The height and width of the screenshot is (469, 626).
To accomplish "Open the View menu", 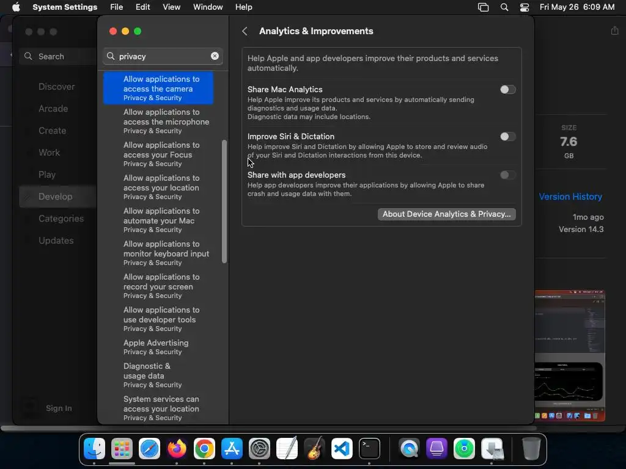I will [x=171, y=7].
